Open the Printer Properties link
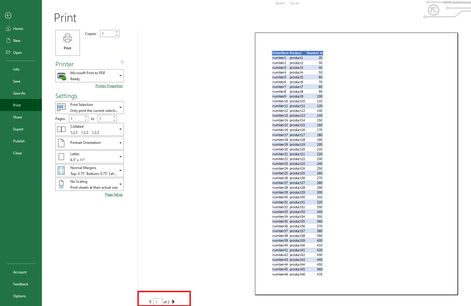Screen dimensions: 471x306 [109, 86]
